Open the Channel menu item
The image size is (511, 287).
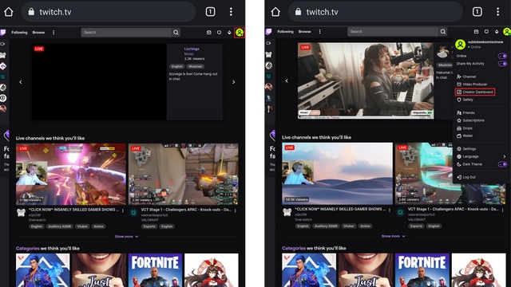[466, 77]
